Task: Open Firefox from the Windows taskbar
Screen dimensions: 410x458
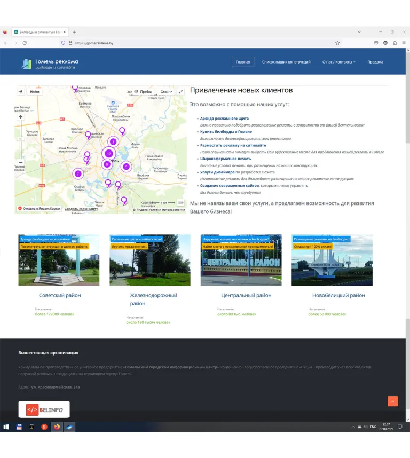Action: (x=57, y=427)
